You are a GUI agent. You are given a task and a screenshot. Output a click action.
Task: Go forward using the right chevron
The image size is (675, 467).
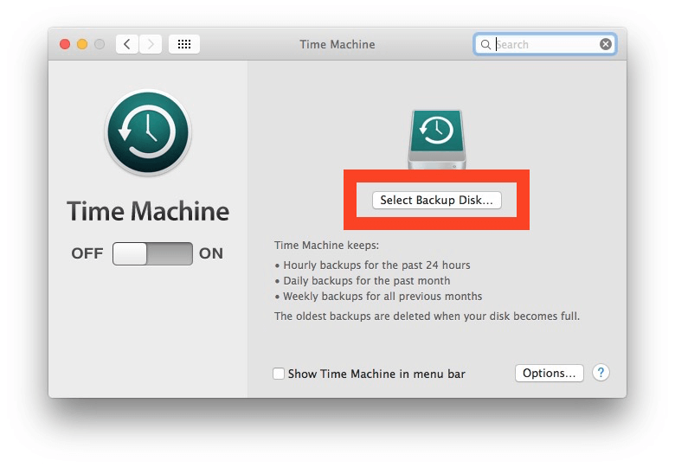[x=151, y=44]
